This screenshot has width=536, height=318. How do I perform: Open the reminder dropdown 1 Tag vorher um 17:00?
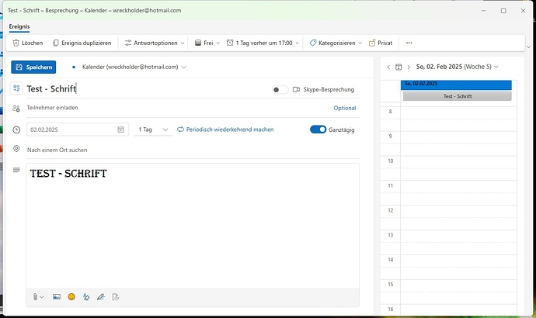point(263,43)
